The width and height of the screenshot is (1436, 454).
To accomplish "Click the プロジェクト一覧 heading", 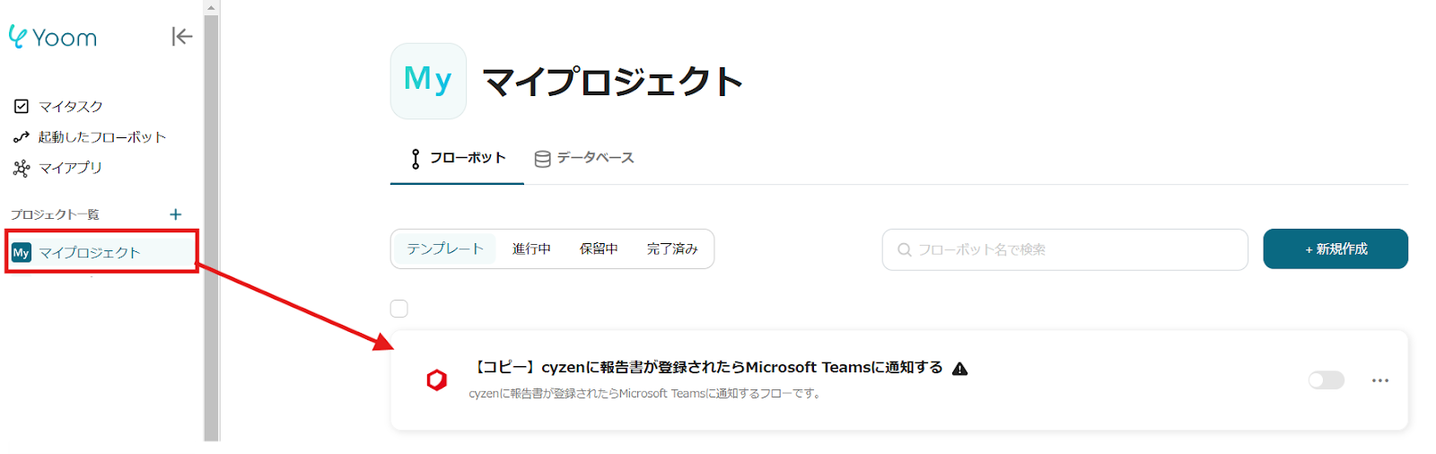I will click(55, 214).
